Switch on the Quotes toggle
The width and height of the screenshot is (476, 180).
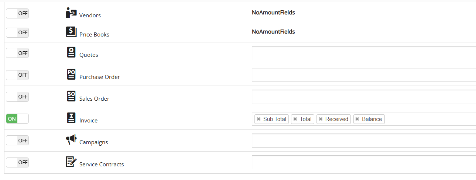click(17, 53)
